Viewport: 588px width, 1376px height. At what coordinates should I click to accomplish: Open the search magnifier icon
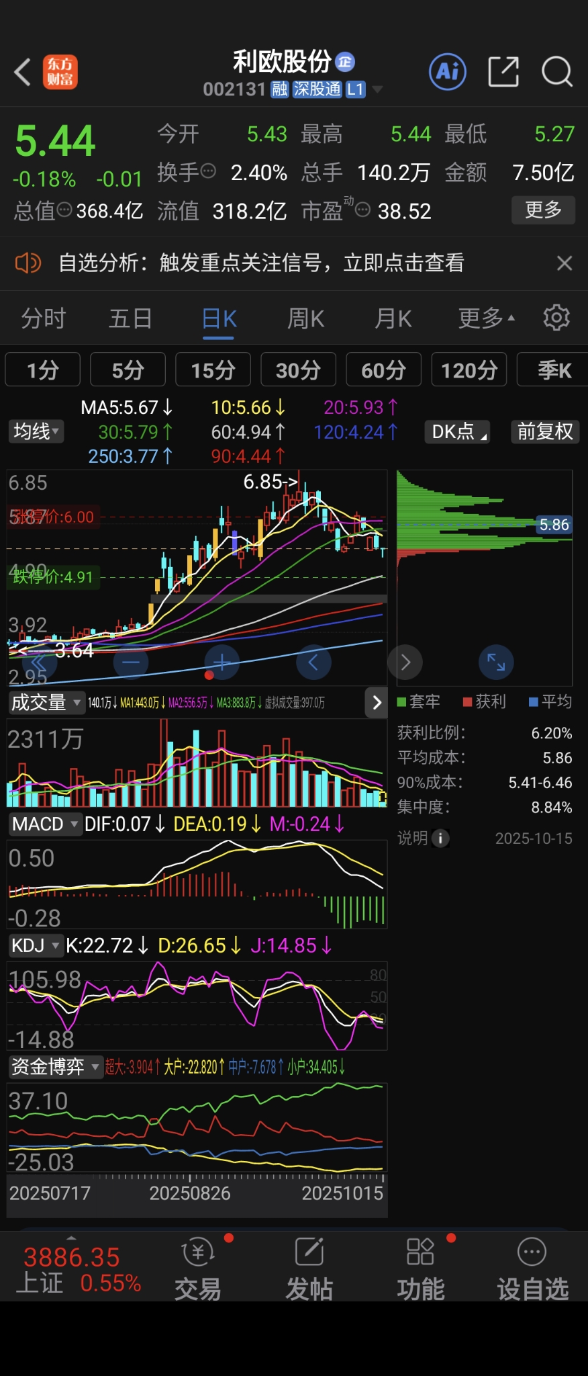pos(557,71)
